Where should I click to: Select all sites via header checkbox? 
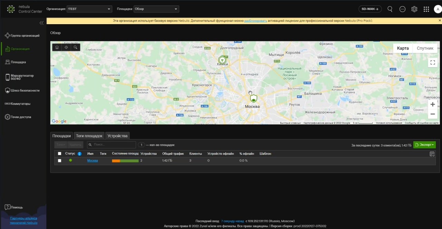(59, 154)
